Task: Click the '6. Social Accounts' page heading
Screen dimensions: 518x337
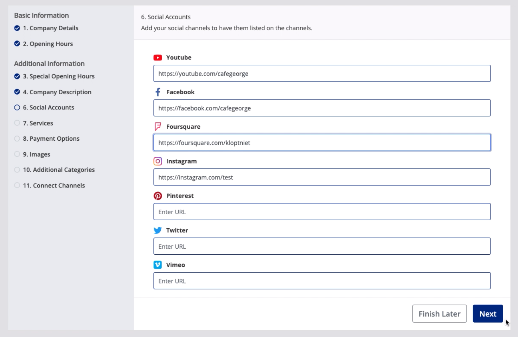Action: 166,17
